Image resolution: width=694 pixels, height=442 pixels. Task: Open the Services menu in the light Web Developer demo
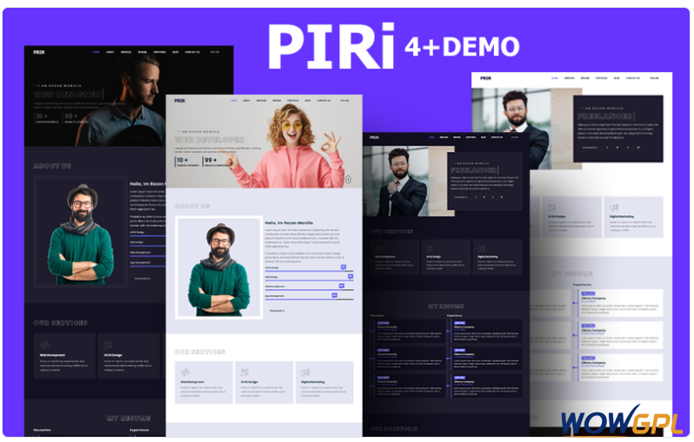(262, 101)
